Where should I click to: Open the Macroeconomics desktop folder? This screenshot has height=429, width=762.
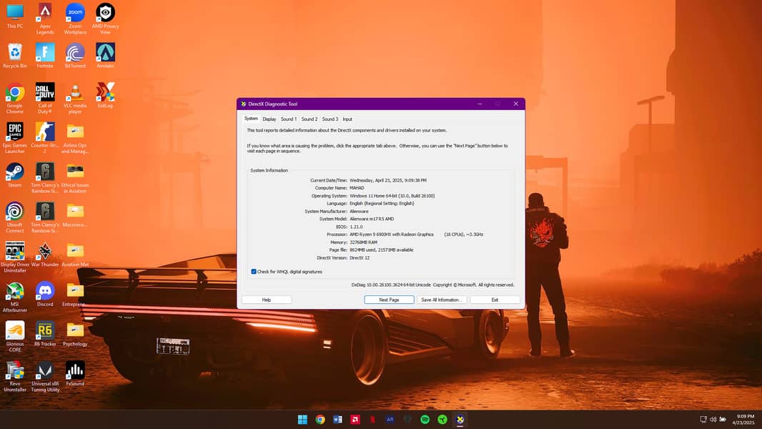pyautogui.click(x=75, y=214)
